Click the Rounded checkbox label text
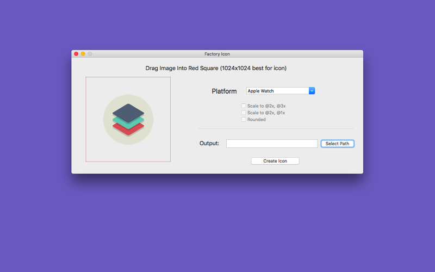This screenshot has height=272, width=435. pos(256,119)
